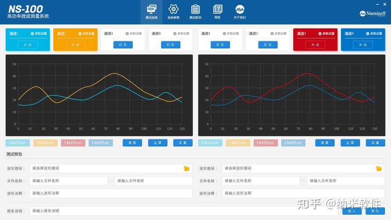Turn off cyan 通道1 with 关闭

pos(28,45)
